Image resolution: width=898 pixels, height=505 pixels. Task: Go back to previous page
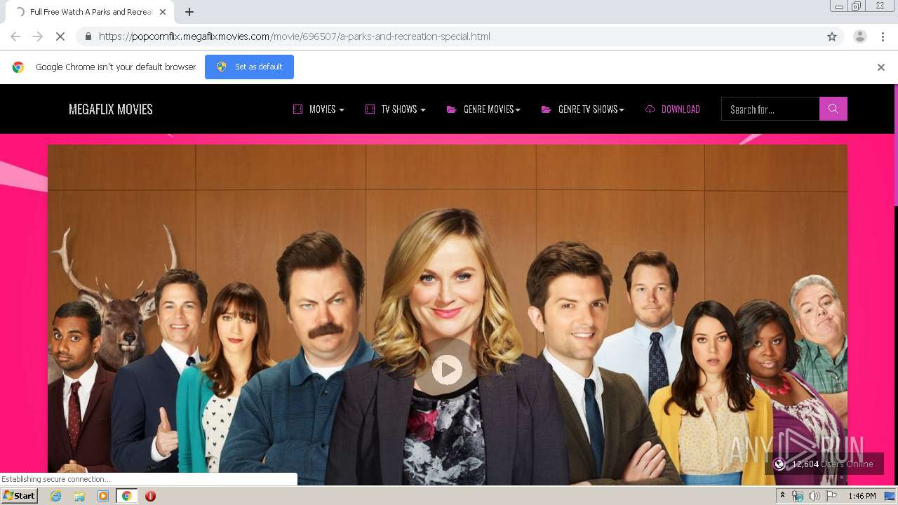click(15, 36)
